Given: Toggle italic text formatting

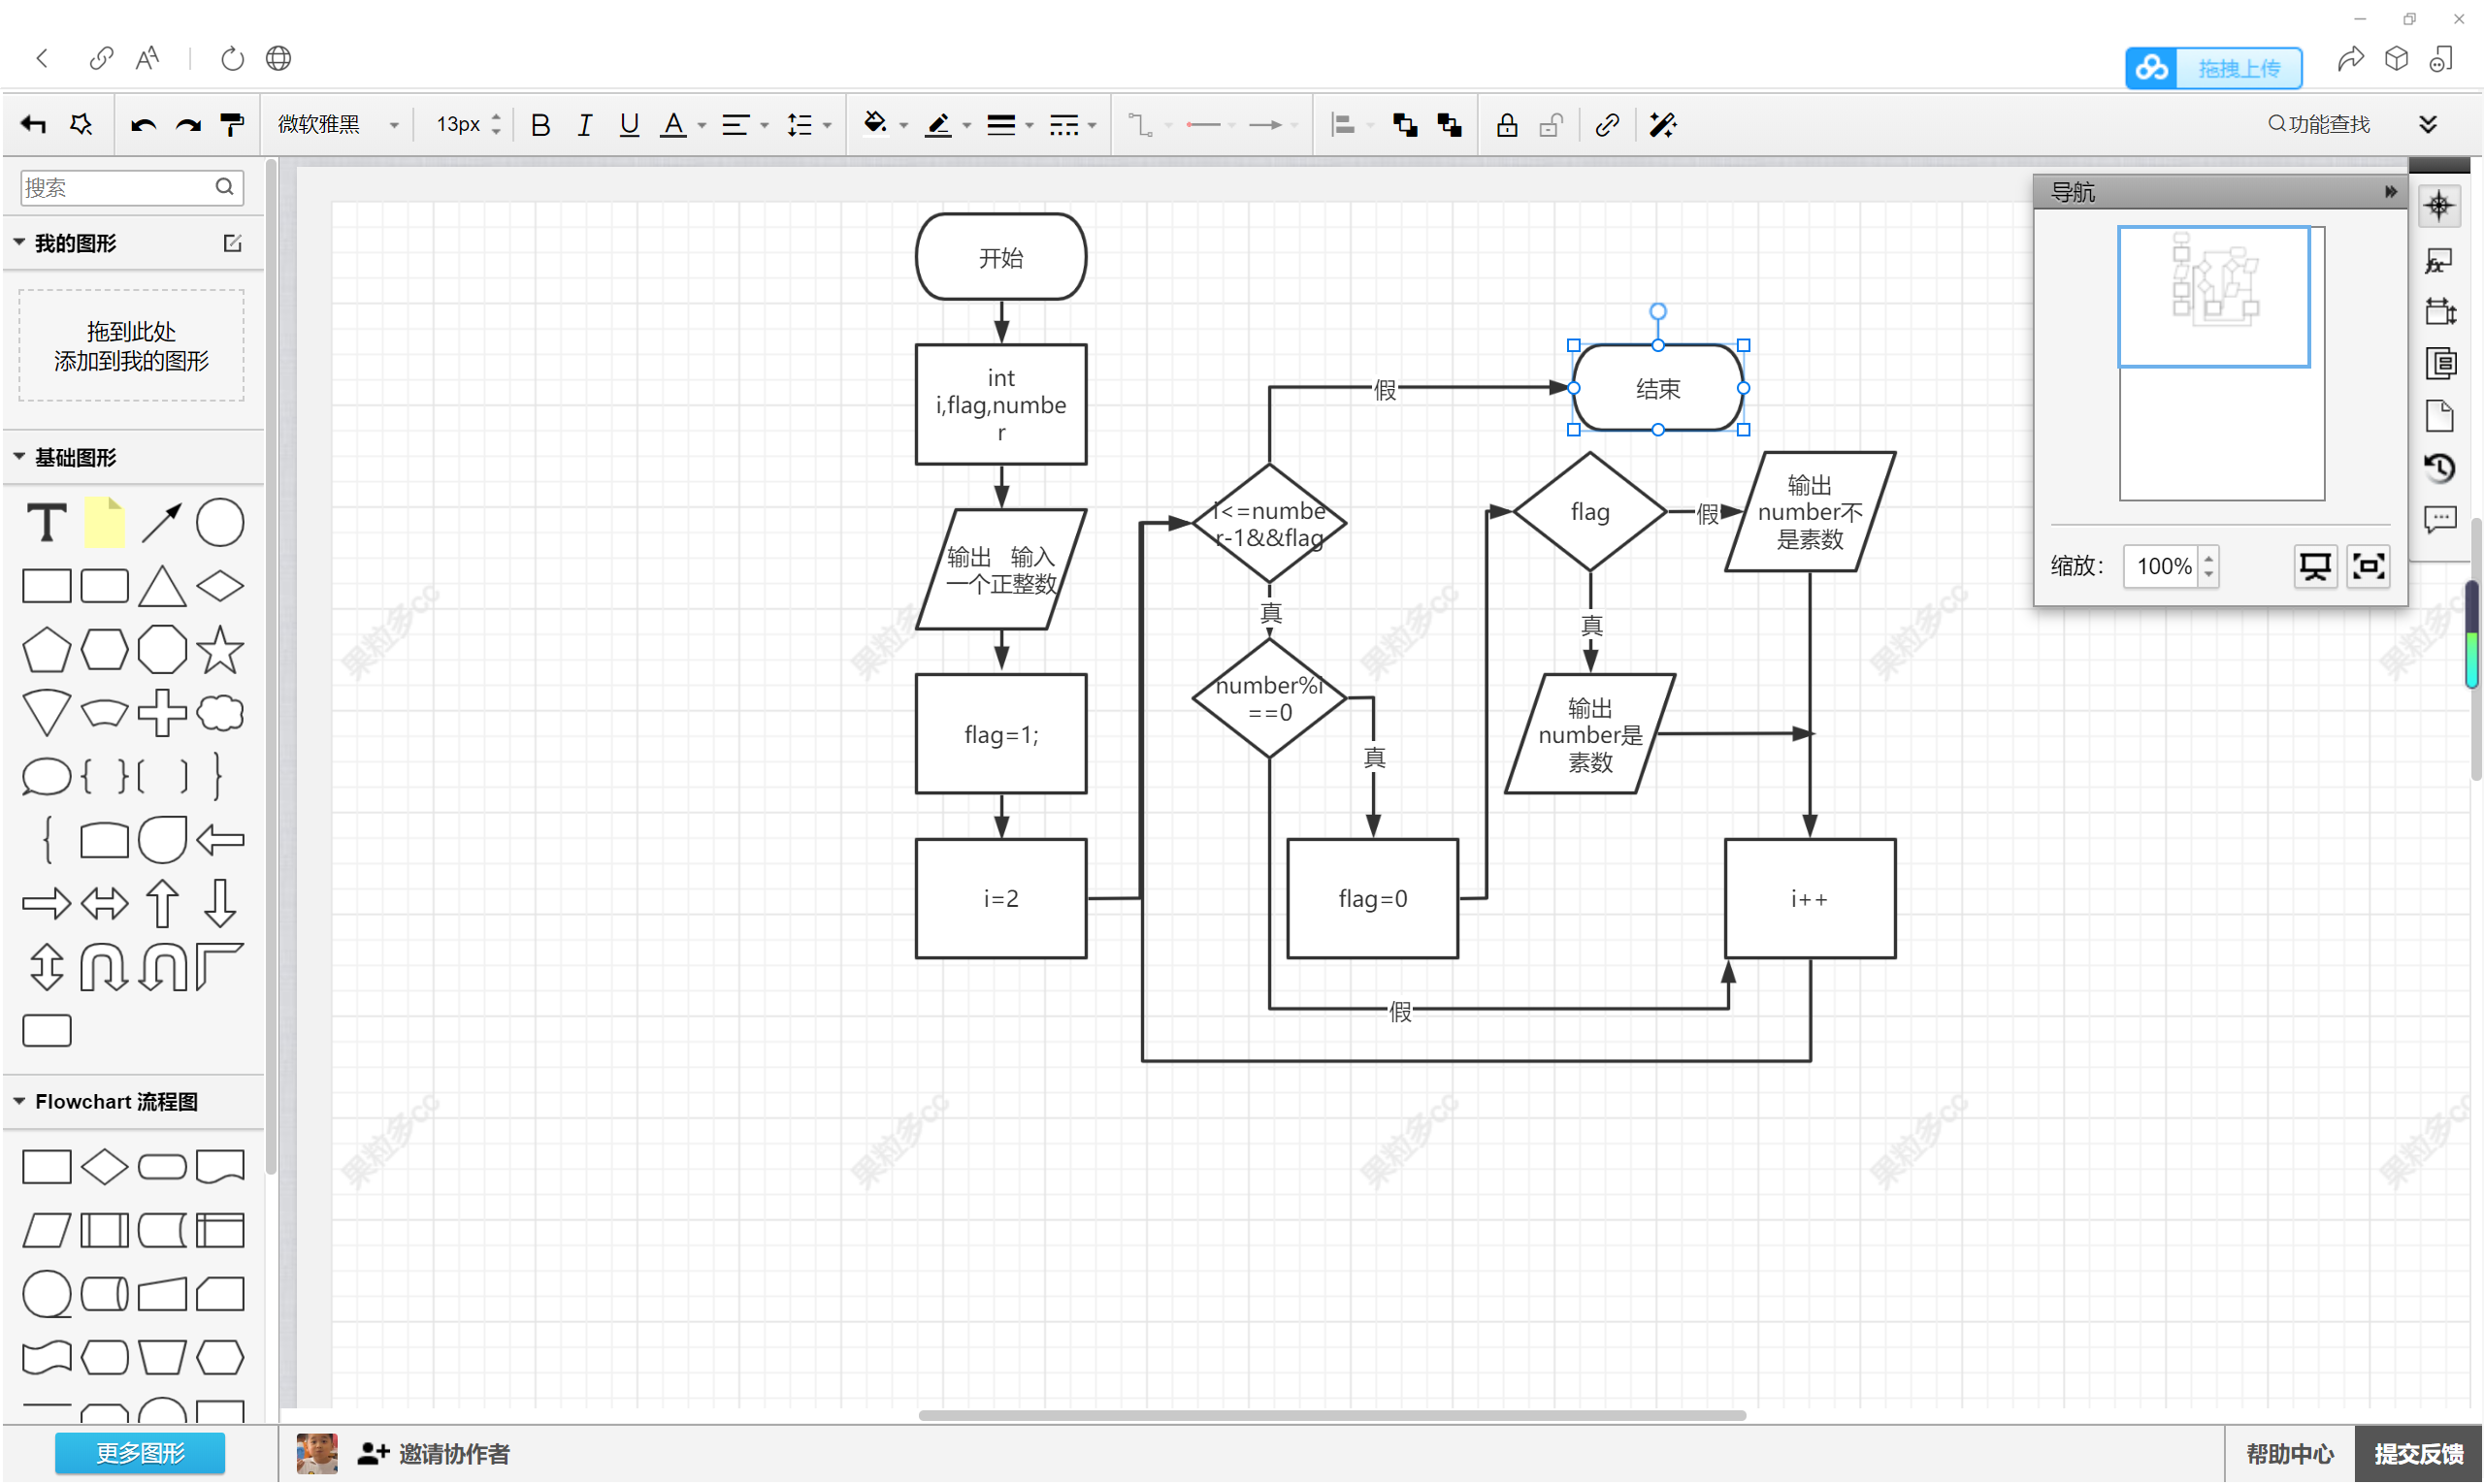Looking at the screenshot, I should pyautogui.click(x=584, y=125).
